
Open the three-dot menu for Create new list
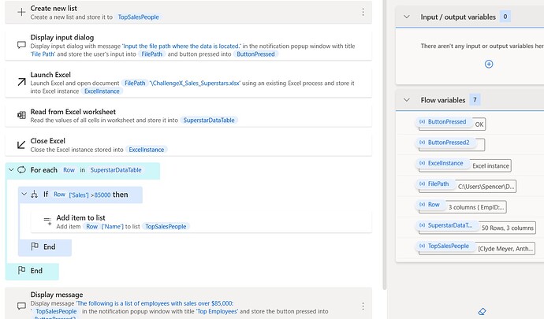[363, 12]
